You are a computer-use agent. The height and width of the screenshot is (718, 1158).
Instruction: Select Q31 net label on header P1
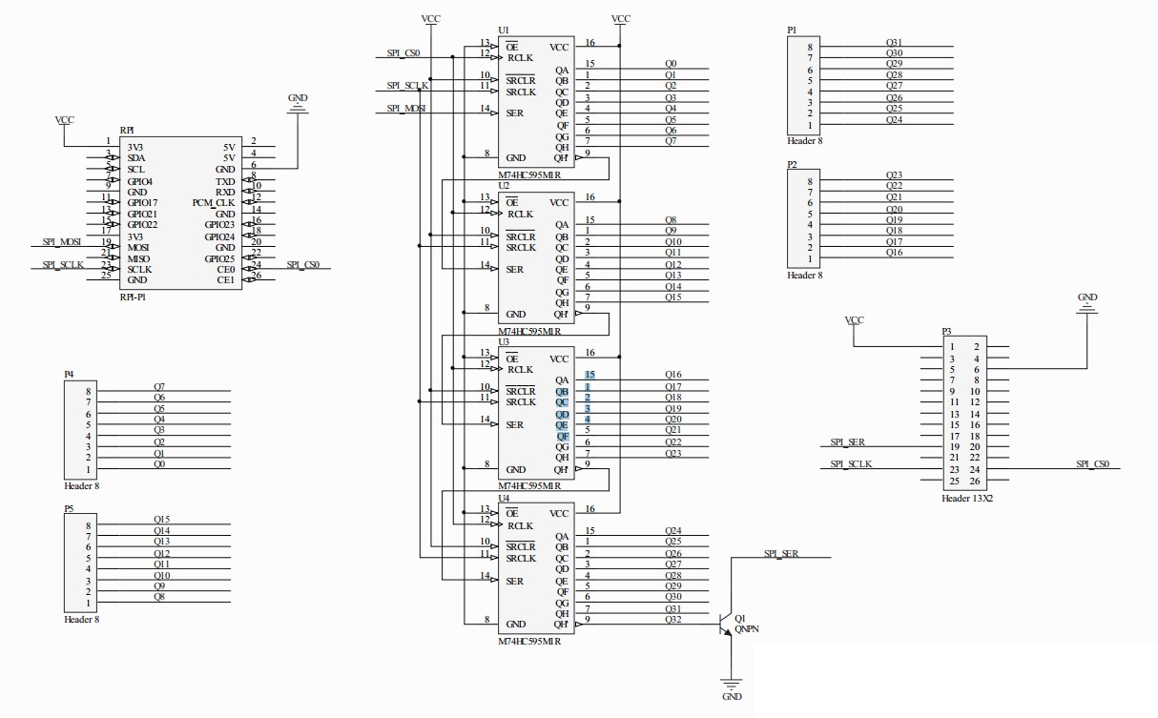coord(894,42)
